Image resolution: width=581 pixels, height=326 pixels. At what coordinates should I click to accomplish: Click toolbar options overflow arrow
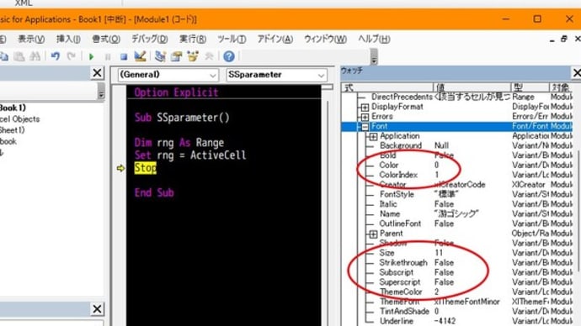click(x=374, y=57)
